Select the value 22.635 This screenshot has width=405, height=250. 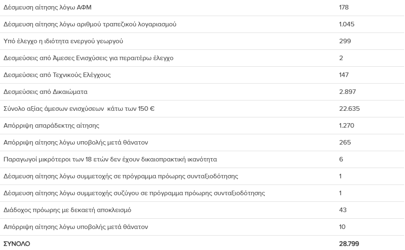tap(349, 109)
